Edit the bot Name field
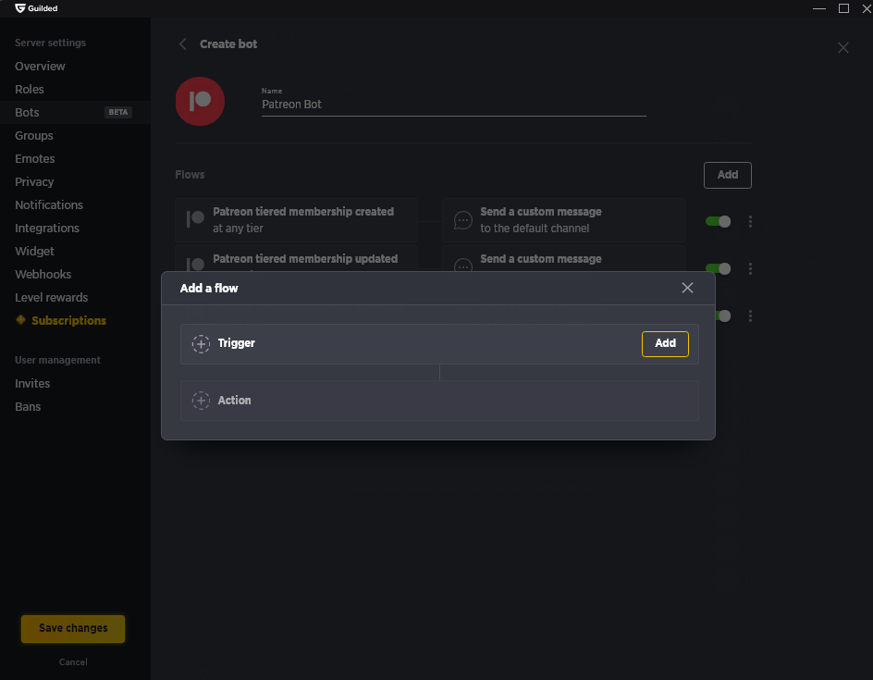This screenshot has height=680, width=873. point(454,105)
